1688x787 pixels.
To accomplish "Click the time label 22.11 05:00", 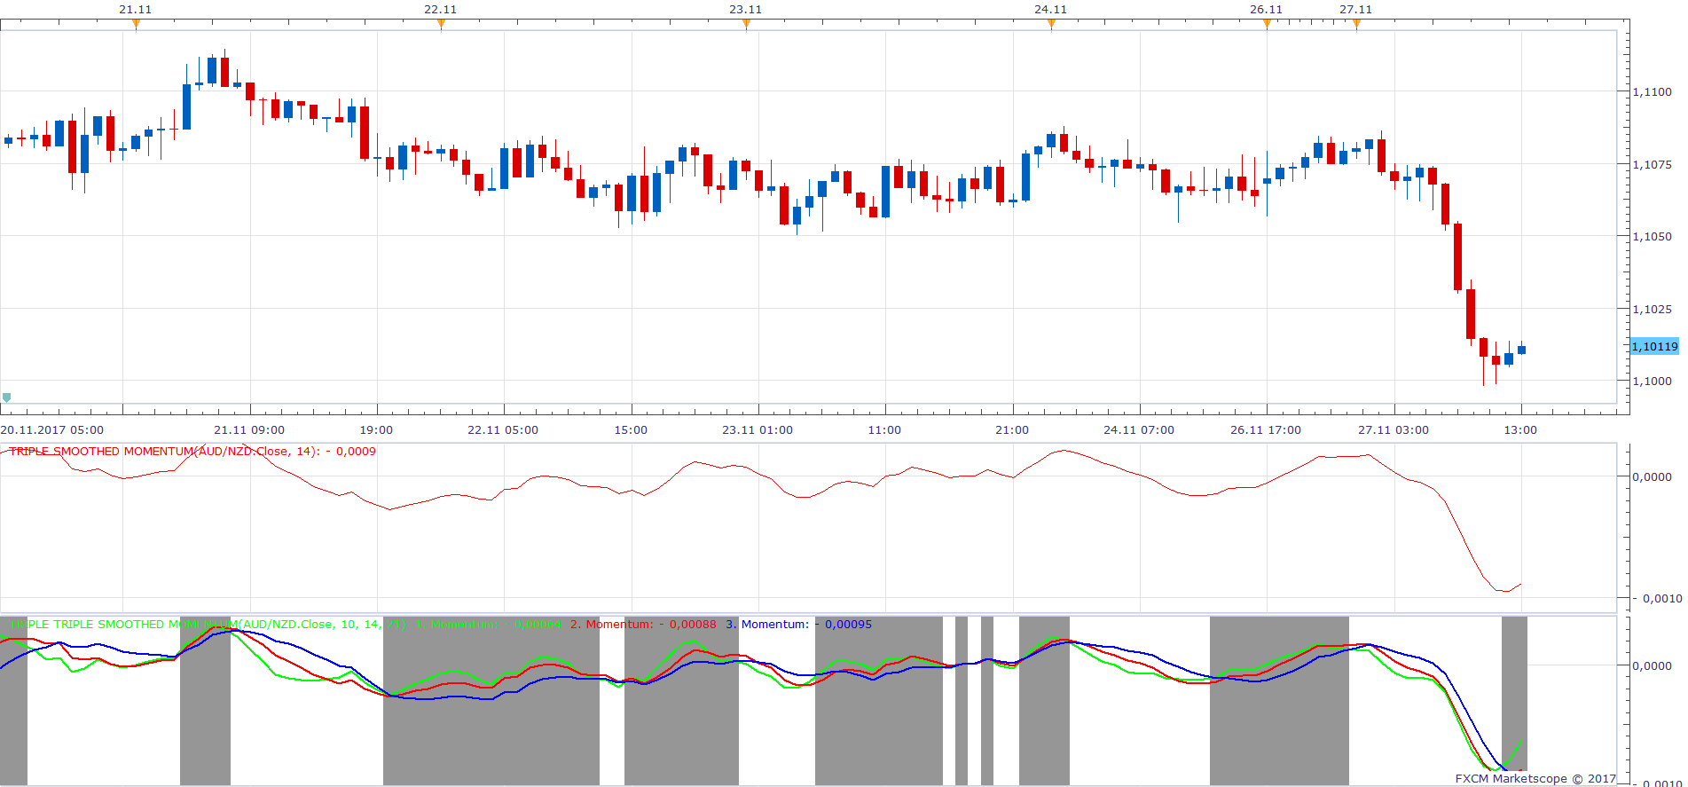I will pos(503,429).
